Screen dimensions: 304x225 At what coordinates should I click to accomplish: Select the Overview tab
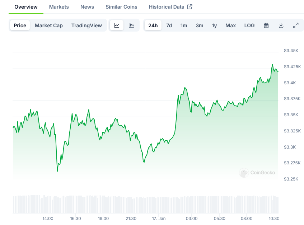pyautogui.click(x=26, y=7)
